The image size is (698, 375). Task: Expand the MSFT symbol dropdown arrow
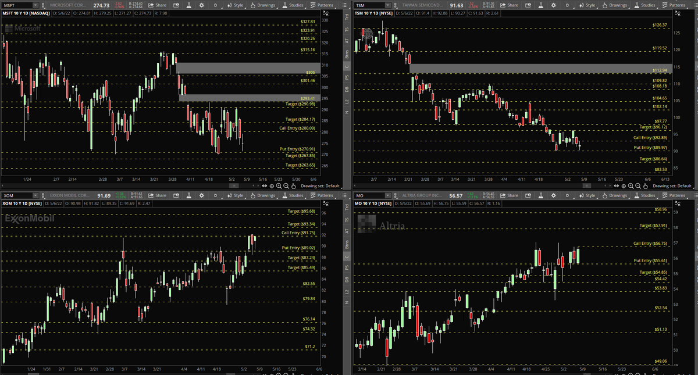[34, 5]
